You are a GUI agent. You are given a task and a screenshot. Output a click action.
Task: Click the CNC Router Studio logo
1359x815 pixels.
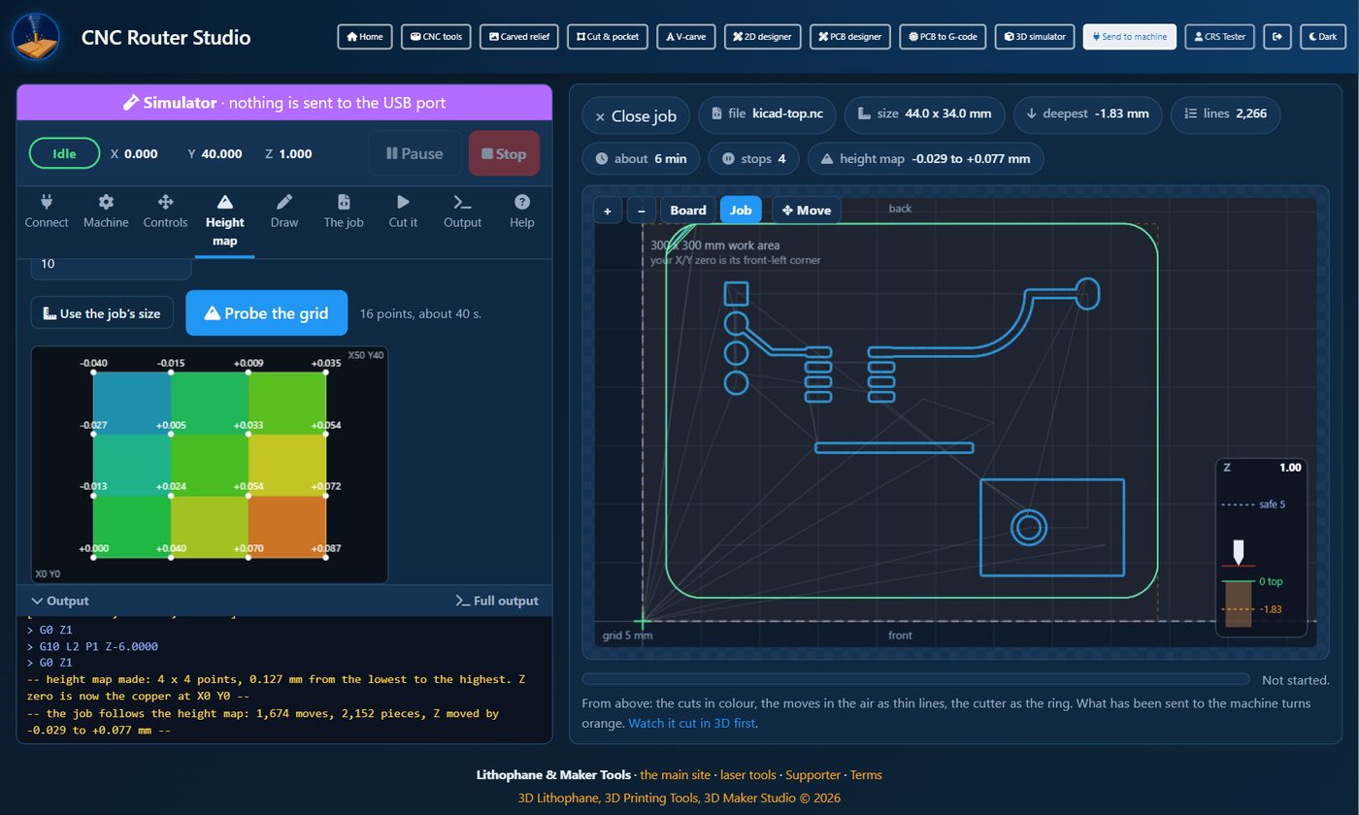point(36,37)
